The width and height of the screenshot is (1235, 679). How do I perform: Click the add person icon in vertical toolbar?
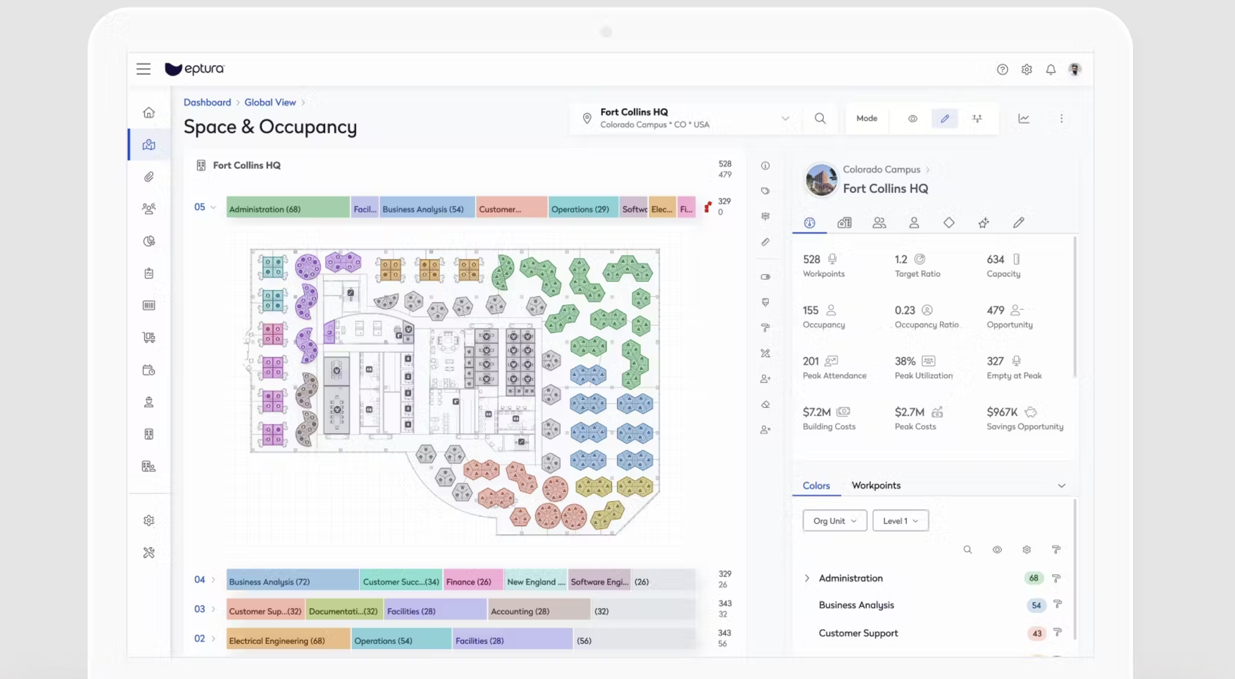point(765,379)
